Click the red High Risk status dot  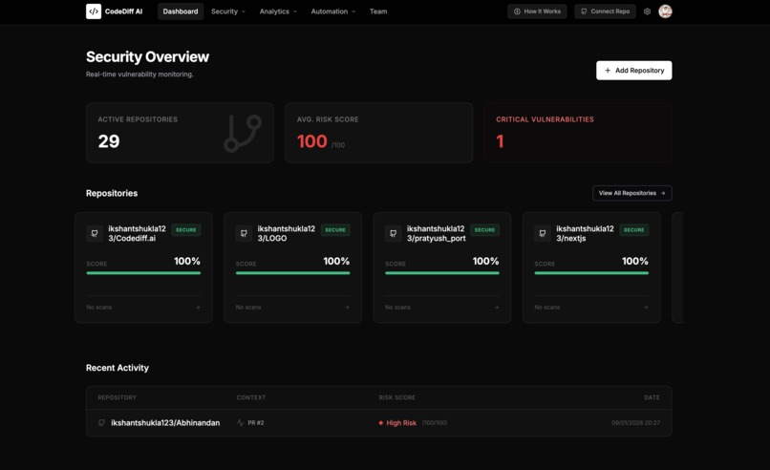coord(380,423)
